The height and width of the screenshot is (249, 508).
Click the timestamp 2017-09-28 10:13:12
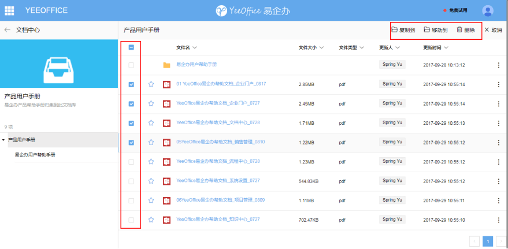click(444, 65)
